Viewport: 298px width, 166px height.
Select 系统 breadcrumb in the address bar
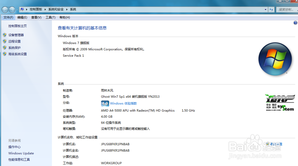tap(73, 9)
